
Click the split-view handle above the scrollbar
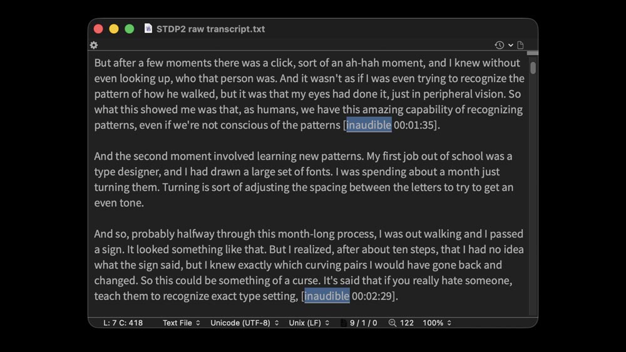[x=533, y=53]
